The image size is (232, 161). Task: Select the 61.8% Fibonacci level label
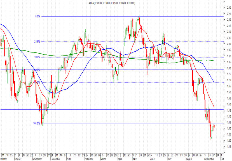(x=37, y=82)
